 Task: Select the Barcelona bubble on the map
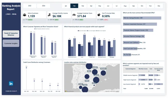pos(103,73)
